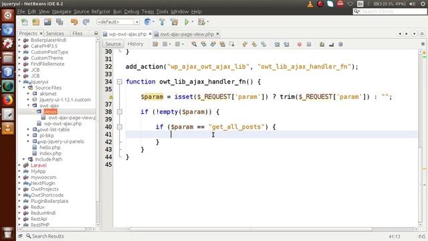This screenshot has height=241, width=428.
Task: Click the VLC tray icon in the top panel
Action: tap(310, 4)
